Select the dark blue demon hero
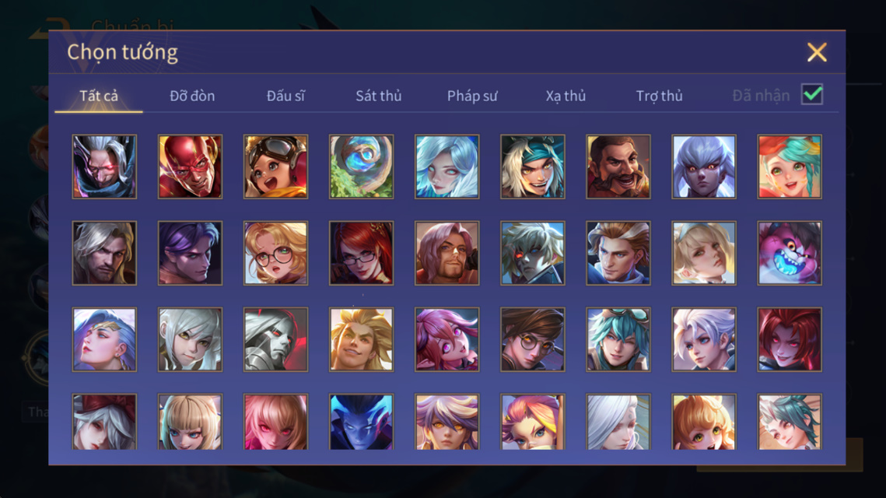The width and height of the screenshot is (886, 498). coord(361,423)
